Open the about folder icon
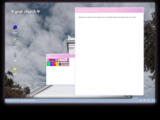The height and width of the screenshot is (120, 160). (x=15, y=69)
